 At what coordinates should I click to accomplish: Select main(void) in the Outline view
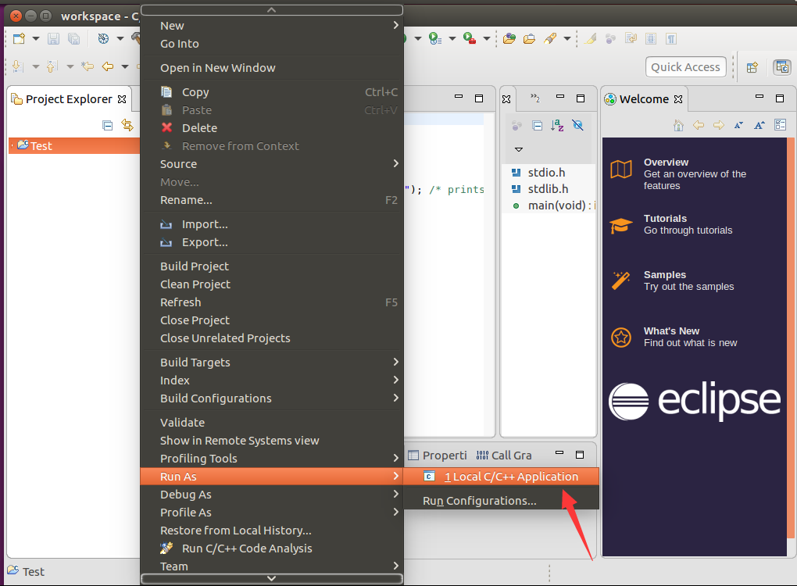[553, 205]
